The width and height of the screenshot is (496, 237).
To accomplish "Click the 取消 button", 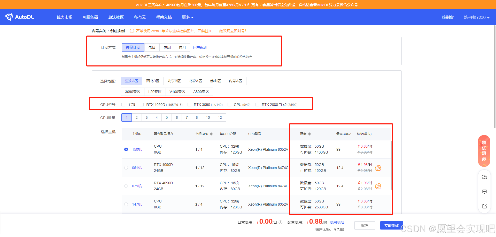I will 365,225.
